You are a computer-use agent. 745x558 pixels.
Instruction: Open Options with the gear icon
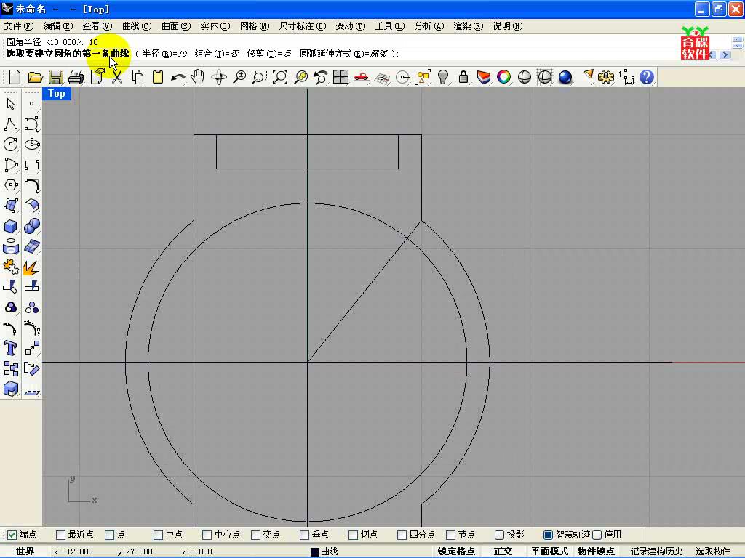click(x=606, y=77)
